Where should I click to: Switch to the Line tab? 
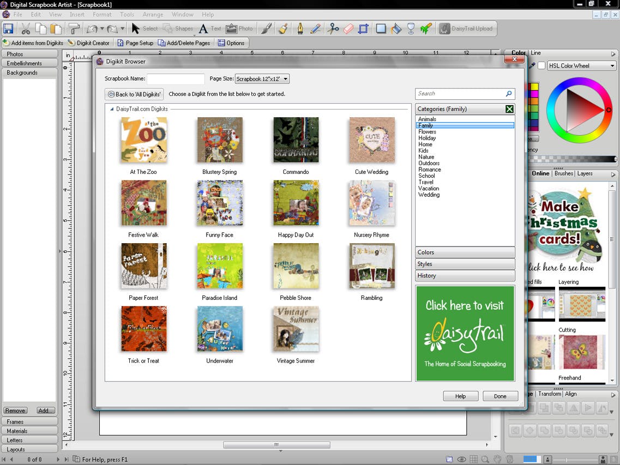pyautogui.click(x=536, y=52)
